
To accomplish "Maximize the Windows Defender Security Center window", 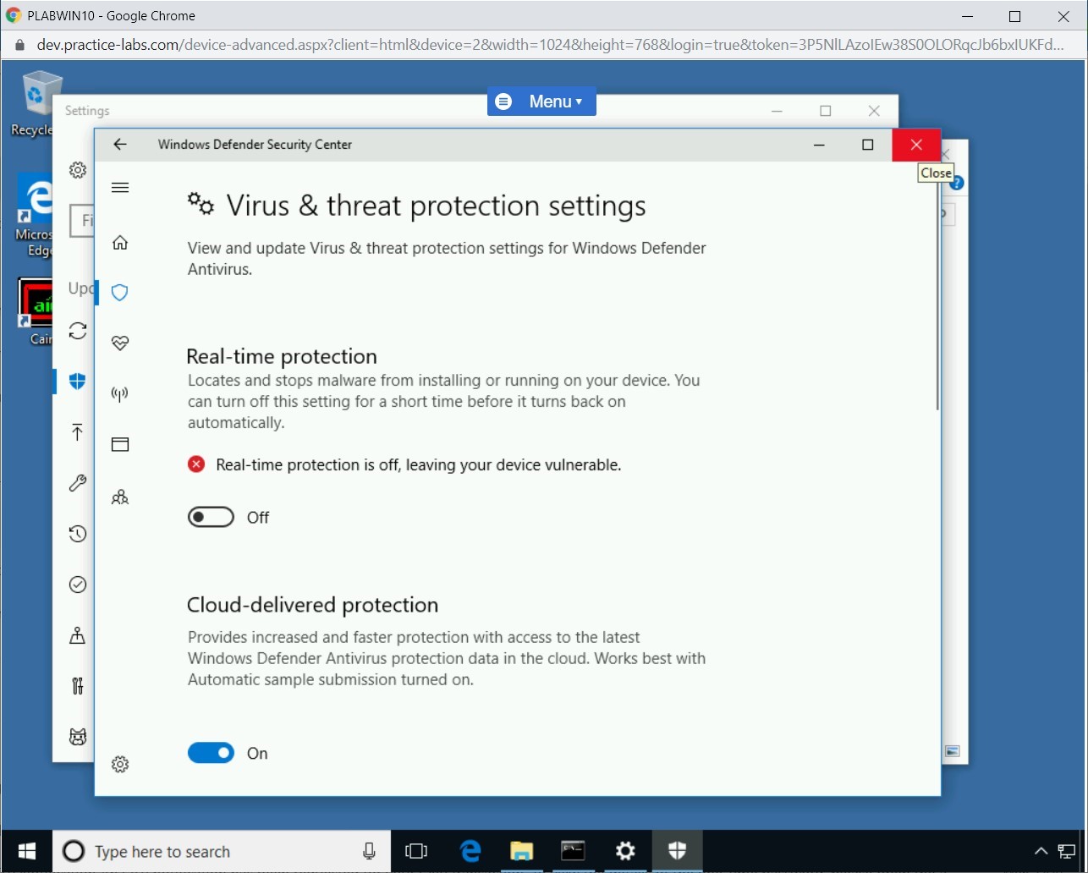I will [x=867, y=145].
